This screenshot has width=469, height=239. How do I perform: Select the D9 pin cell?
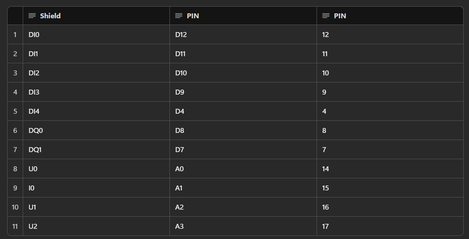(x=180, y=92)
